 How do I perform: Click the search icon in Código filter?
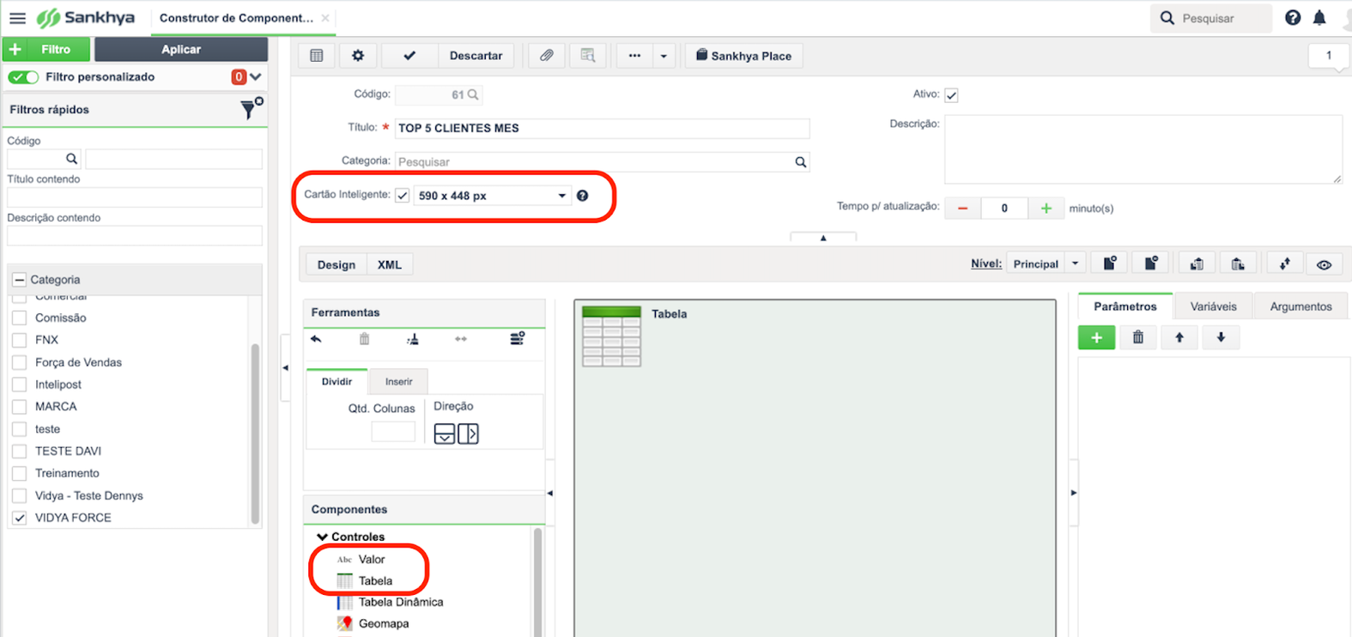[x=71, y=159]
